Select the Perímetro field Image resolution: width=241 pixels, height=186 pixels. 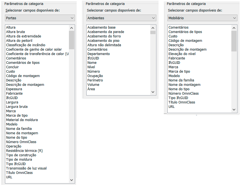(x=95, y=80)
